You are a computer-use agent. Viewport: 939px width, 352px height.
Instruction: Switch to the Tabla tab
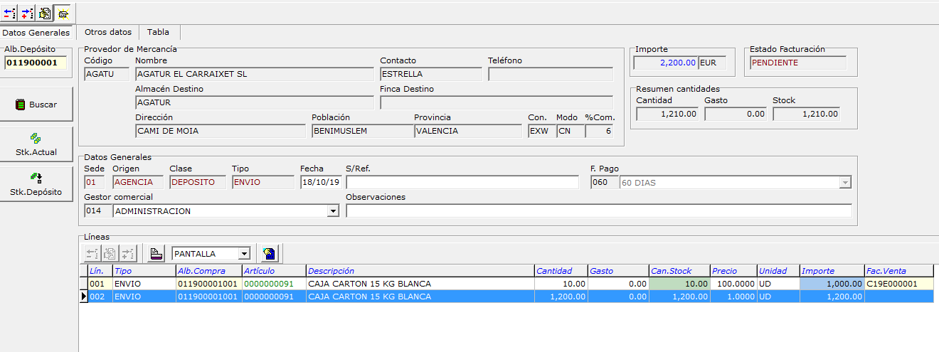coord(158,33)
